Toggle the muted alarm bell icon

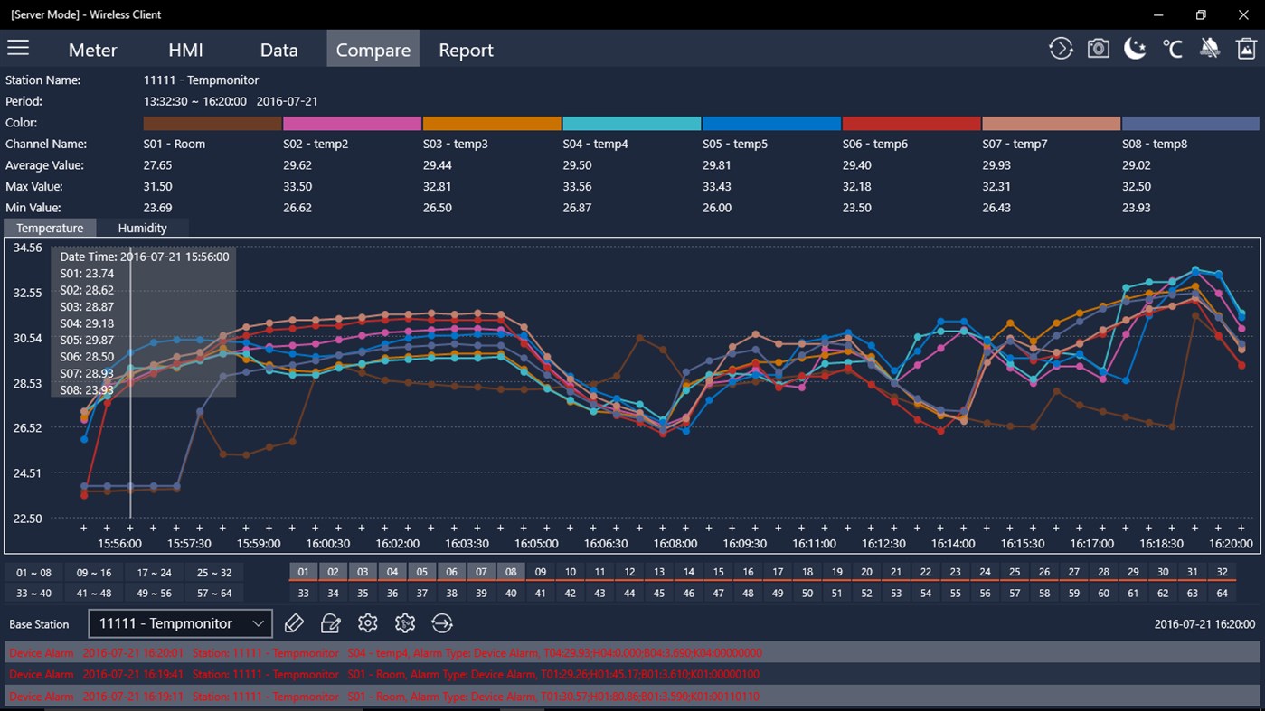click(x=1209, y=49)
